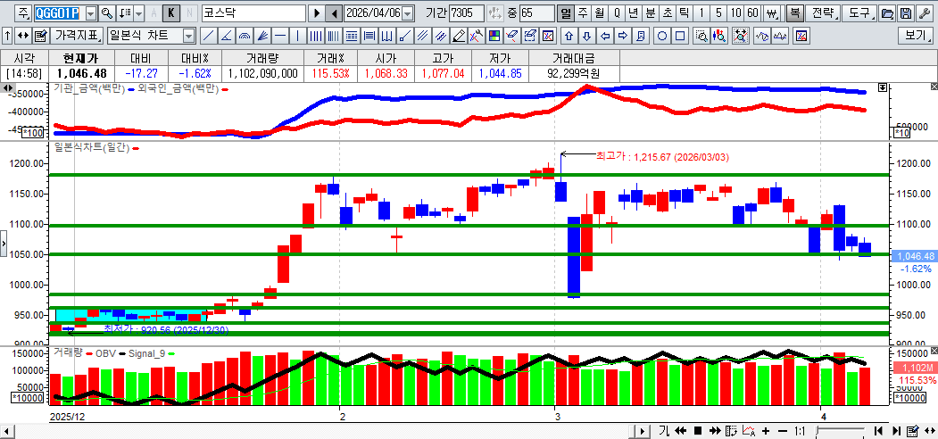The image size is (938, 439).
Task: Switch to weekly (주) chart period
Action: click(582, 13)
